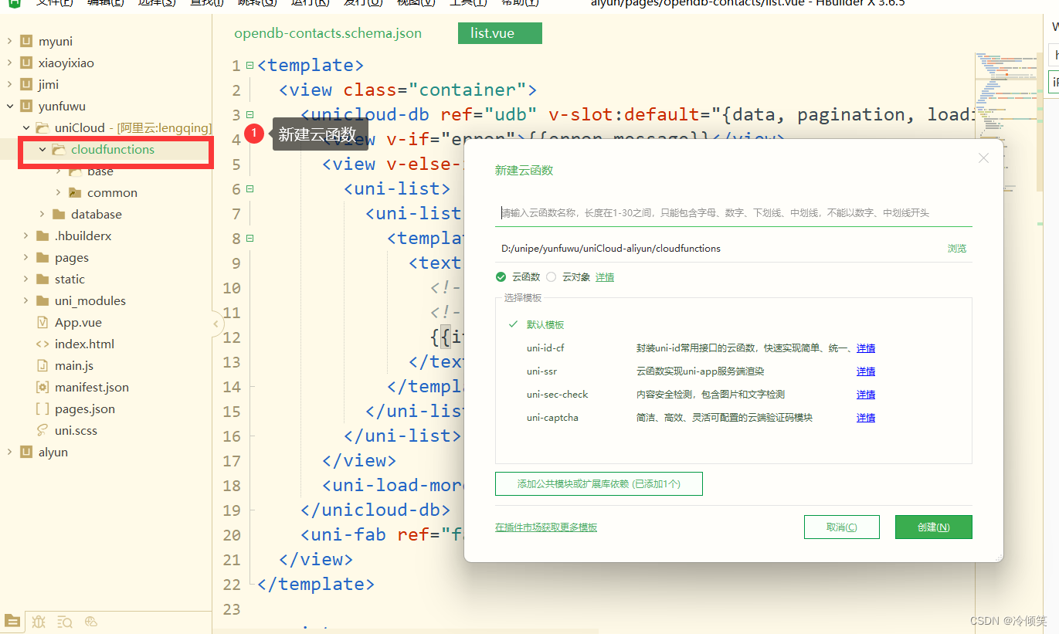Click the index.html file icon
1059x634 pixels.
coord(42,344)
